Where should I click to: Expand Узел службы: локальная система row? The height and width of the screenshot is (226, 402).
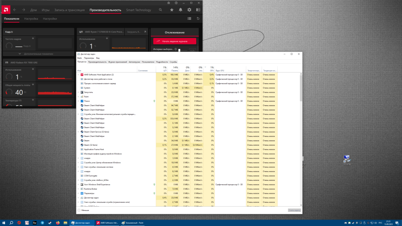point(78,167)
